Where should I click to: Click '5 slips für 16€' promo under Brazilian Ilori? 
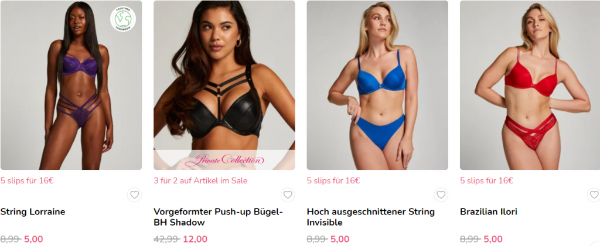(x=486, y=180)
